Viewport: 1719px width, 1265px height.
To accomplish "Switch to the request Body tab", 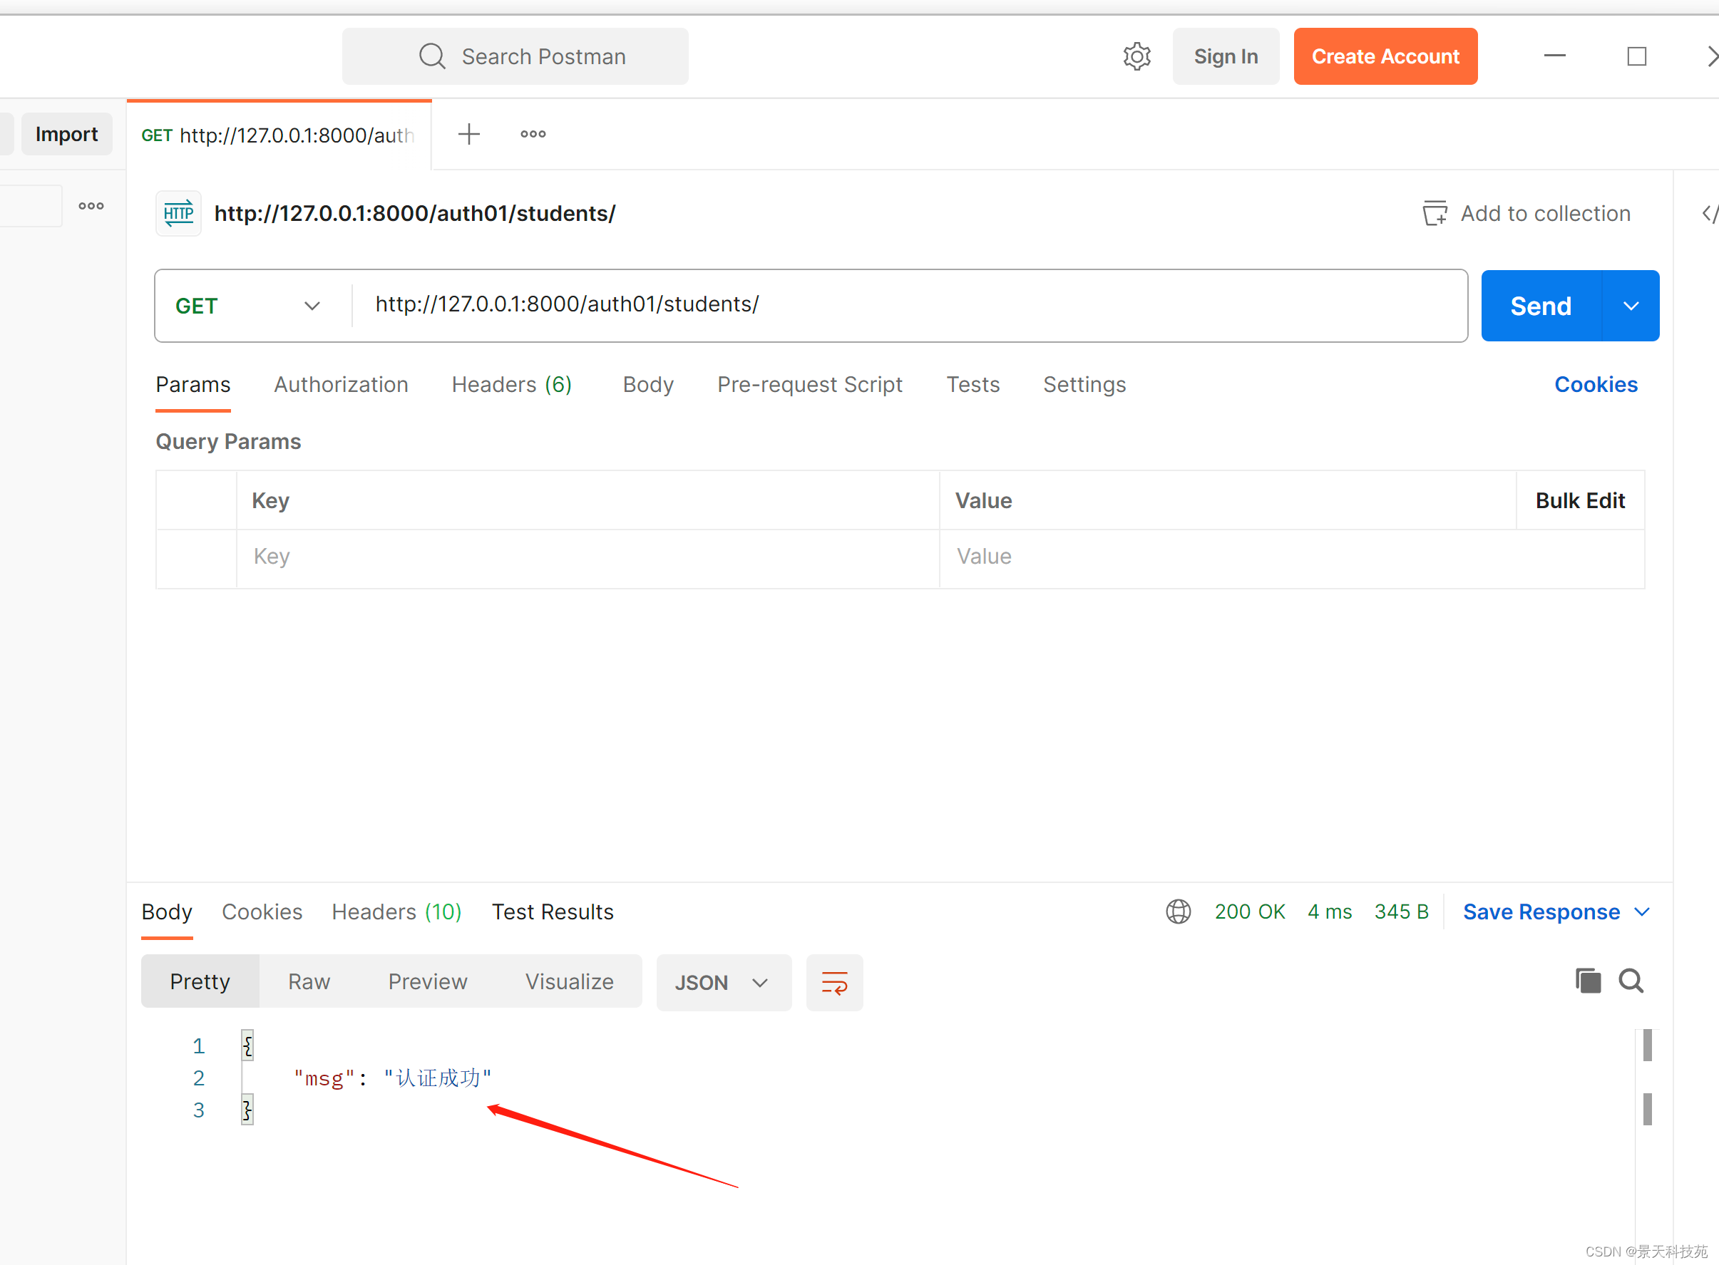I will (648, 384).
